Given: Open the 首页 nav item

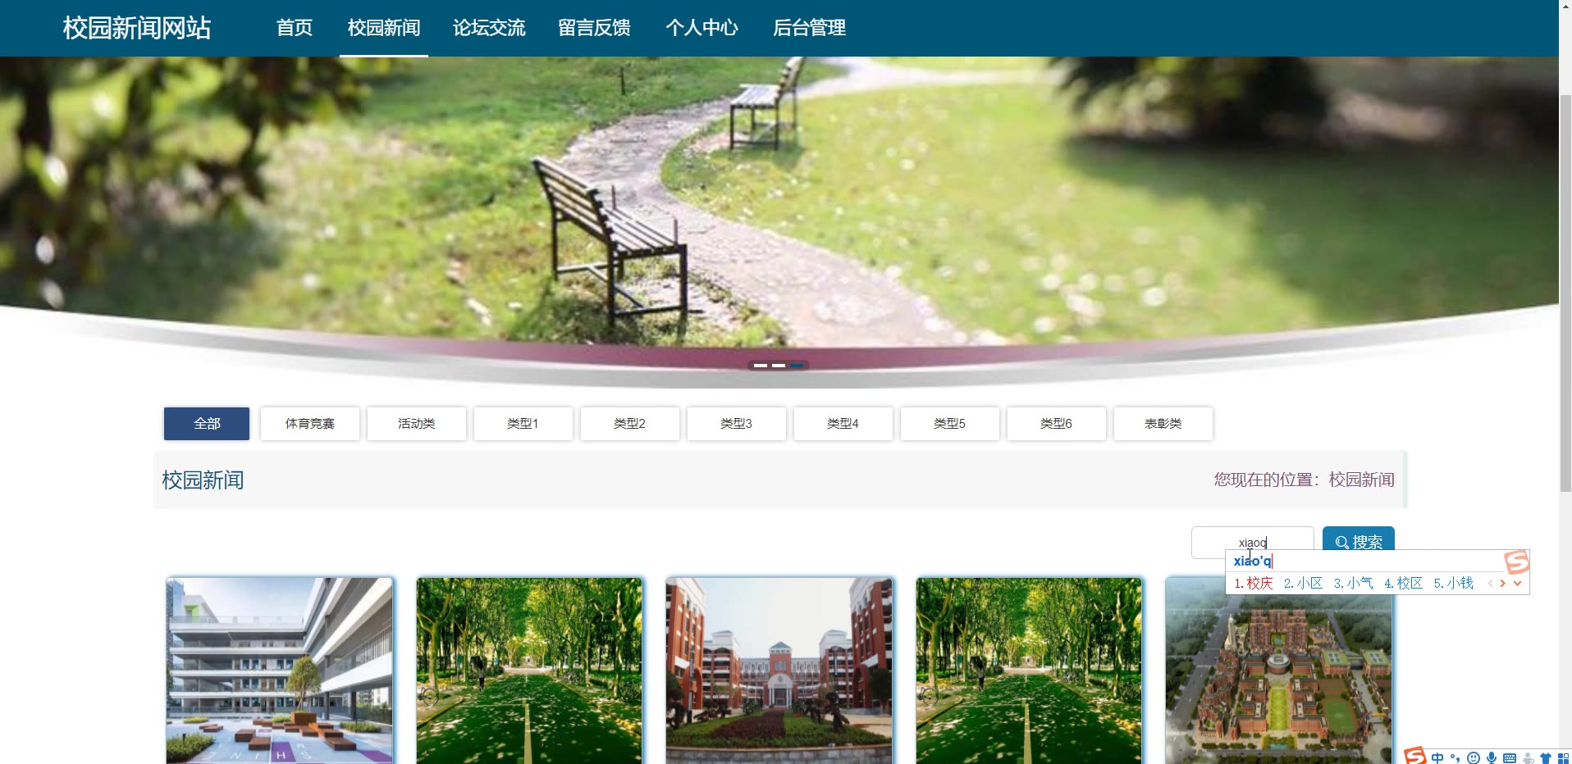Looking at the screenshot, I should (x=295, y=28).
